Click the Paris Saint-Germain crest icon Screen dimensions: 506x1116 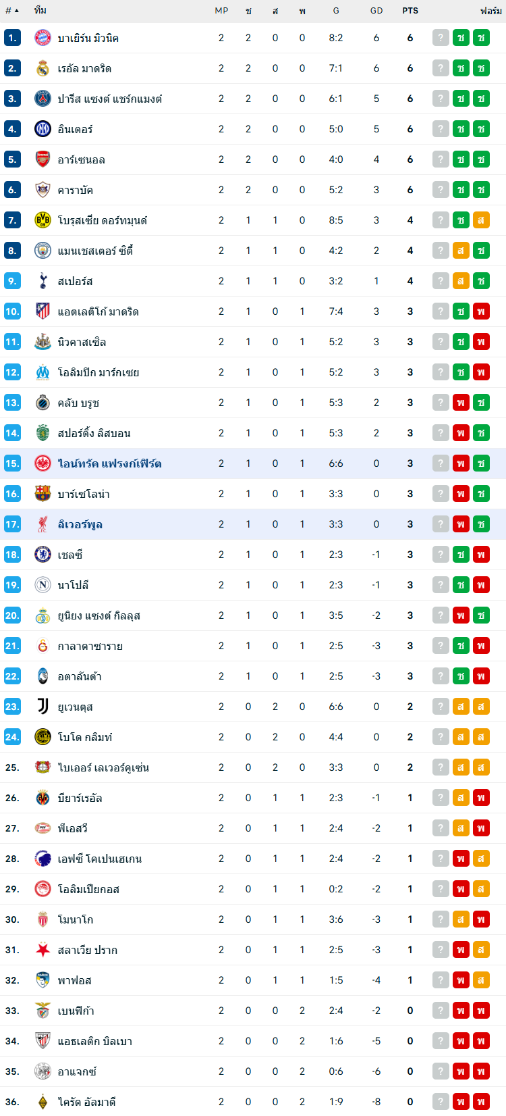pyautogui.click(x=43, y=99)
